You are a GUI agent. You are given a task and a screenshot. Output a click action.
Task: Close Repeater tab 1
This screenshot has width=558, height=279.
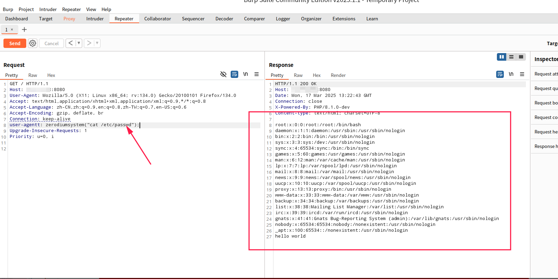[x=12, y=30]
